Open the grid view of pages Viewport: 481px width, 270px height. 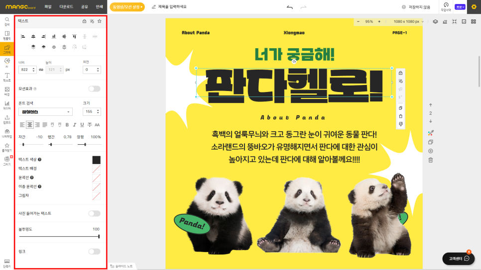(x=474, y=21)
